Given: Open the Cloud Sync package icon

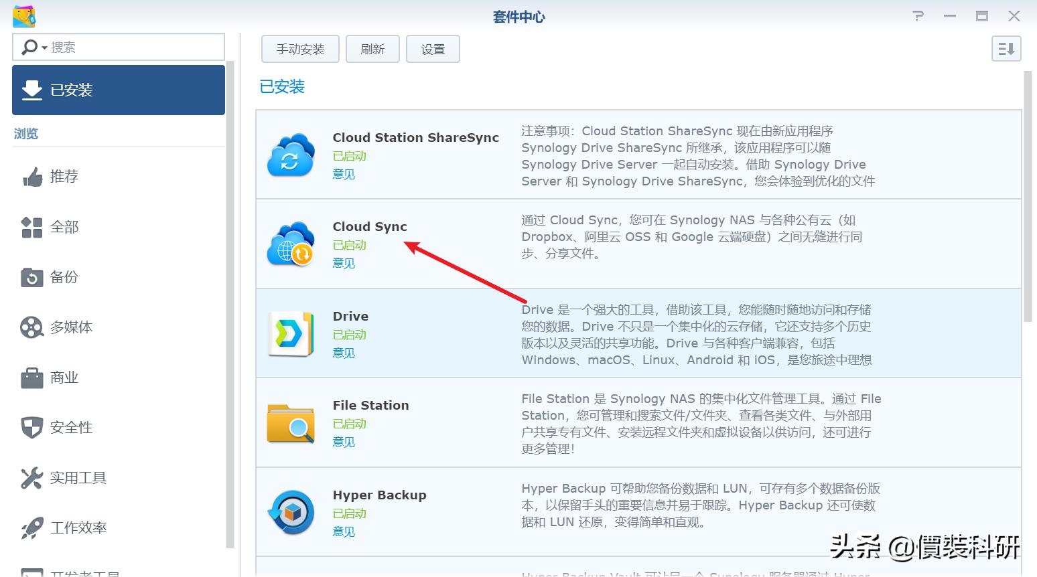Looking at the screenshot, I should click(x=291, y=244).
